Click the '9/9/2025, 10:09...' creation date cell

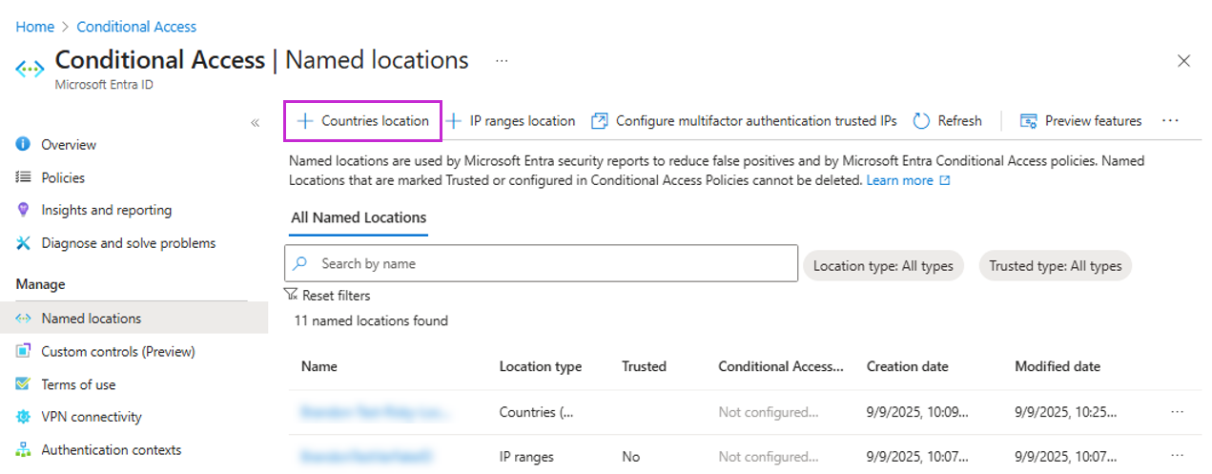pyautogui.click(x=918, y=412)
